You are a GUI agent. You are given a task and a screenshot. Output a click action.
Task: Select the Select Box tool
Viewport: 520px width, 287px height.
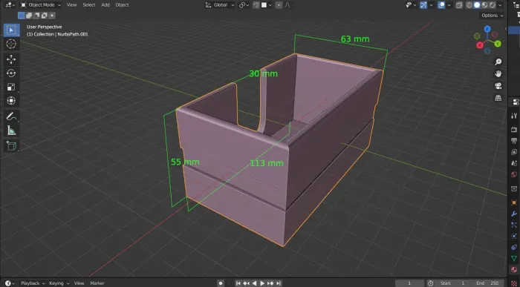point(11,30)
